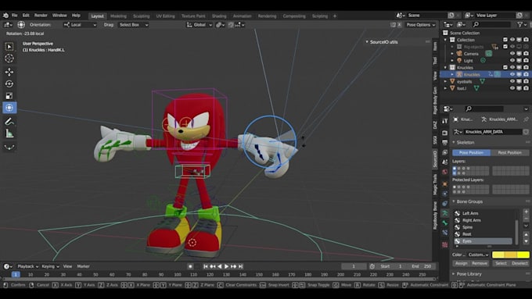Collapse the Skeleton panel
The height and width of the screenshot is (299, 532).
[x=454, y=143]
